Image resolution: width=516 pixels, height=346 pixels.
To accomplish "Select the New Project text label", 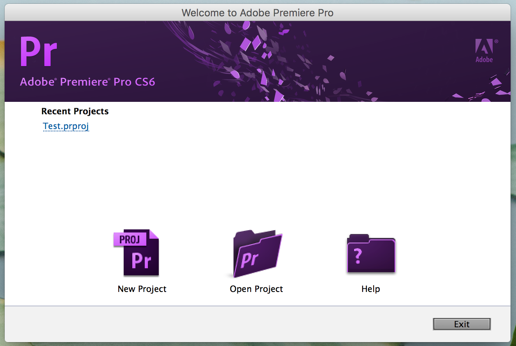I will (142, 289).
